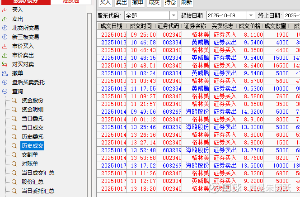The width and height of the screenshot is (300, 197).
Task: Sort by 买卖标志 column header
Action: click(223, 26)
